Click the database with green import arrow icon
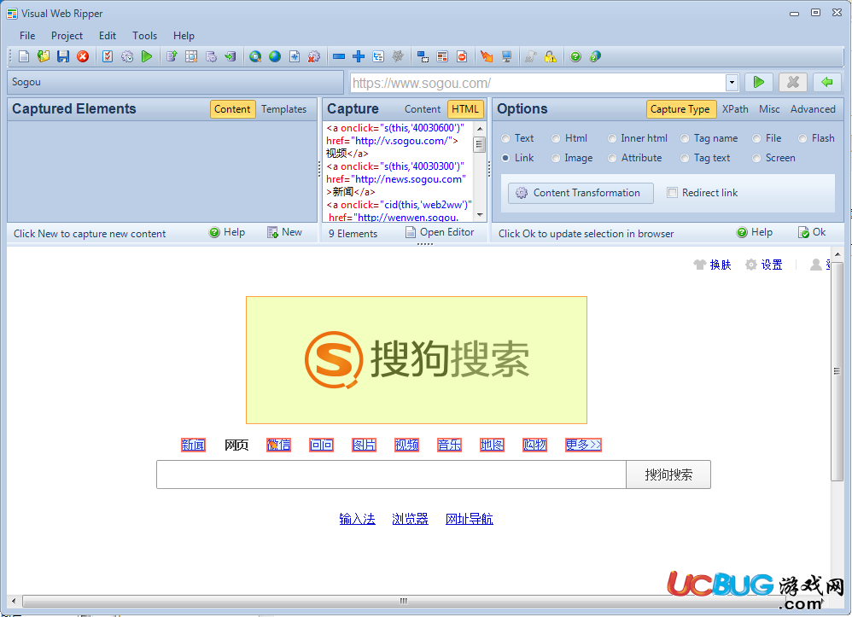The width and height of the screenshot is (852, 617). point(231,56)
